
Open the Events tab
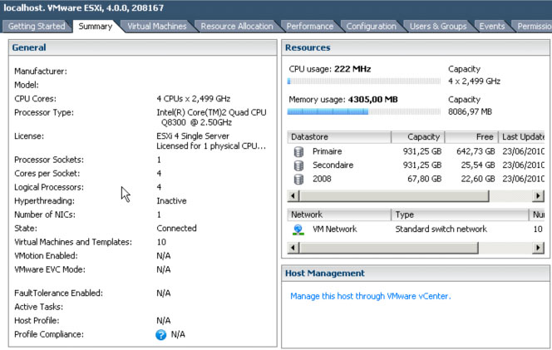[492, 27]
